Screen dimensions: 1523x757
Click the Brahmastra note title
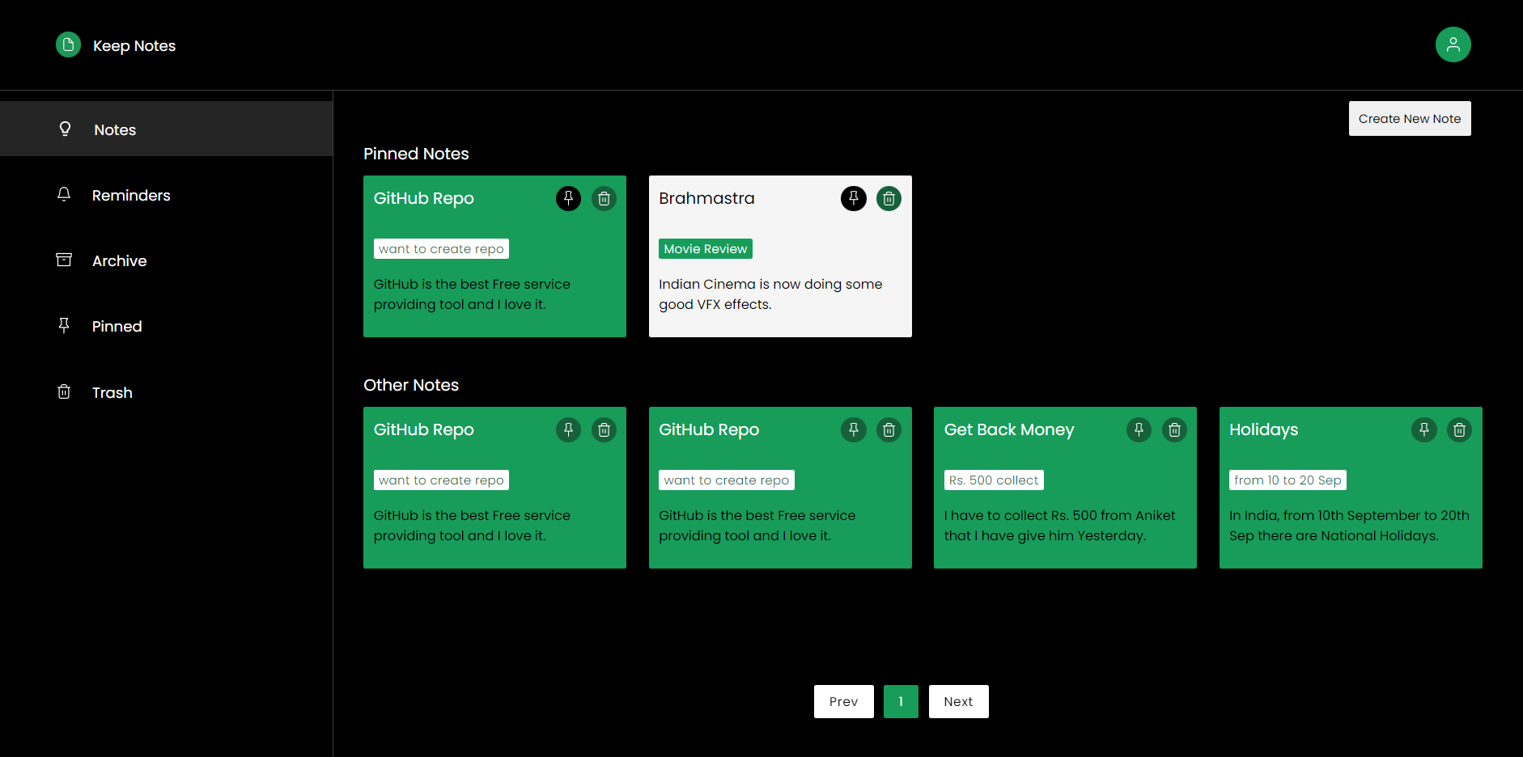(706, 198)
